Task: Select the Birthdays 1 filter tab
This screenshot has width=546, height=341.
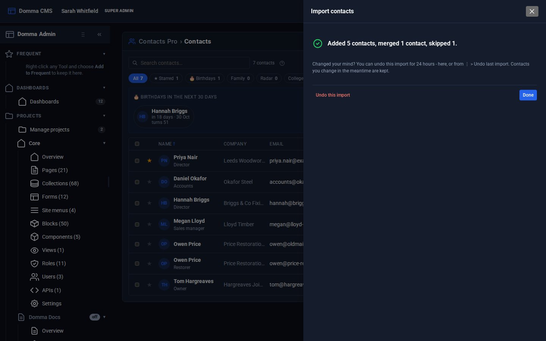Action: (x=205, y=78)
